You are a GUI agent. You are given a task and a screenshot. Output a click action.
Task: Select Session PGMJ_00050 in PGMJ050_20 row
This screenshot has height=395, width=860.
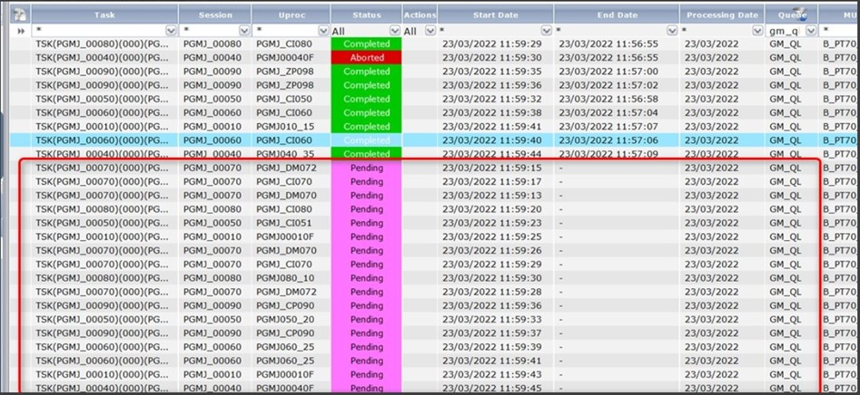[213, 320]
